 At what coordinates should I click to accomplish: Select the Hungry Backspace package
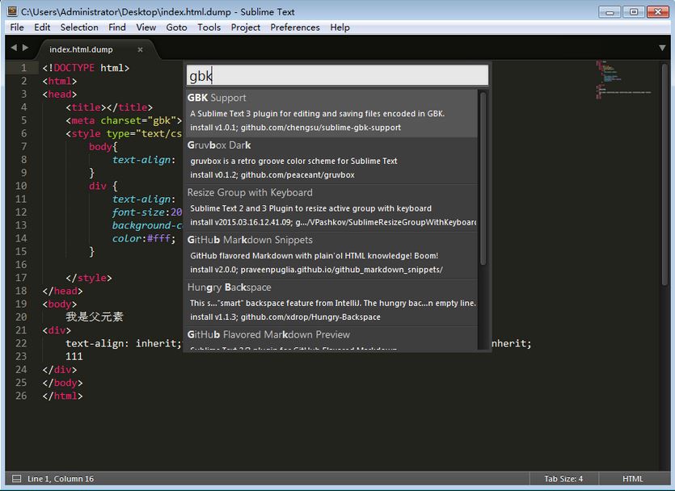pos(331,302)
